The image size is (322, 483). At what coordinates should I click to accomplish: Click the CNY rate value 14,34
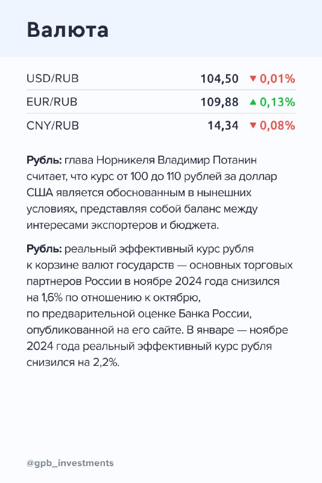[223, 126]
